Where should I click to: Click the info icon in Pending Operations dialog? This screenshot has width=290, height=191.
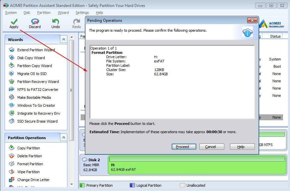[x=248, y=33]
